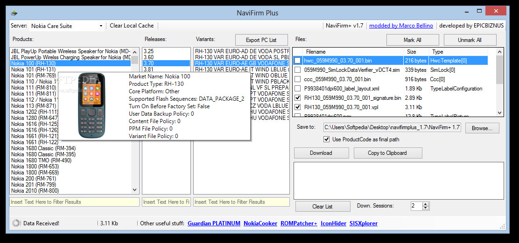This screenshot has height=243, width=519.
Task: Select variant RH-130 VAR EURO-AD DE VODA POSTP
Action: point(242,51)
